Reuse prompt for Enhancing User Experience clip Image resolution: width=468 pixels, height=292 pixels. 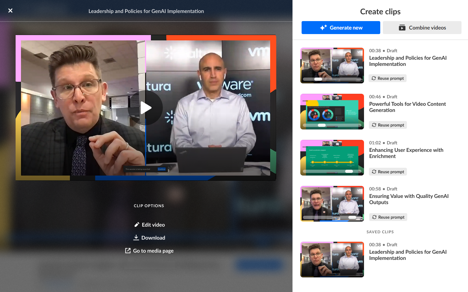click(x=388, y=172)
